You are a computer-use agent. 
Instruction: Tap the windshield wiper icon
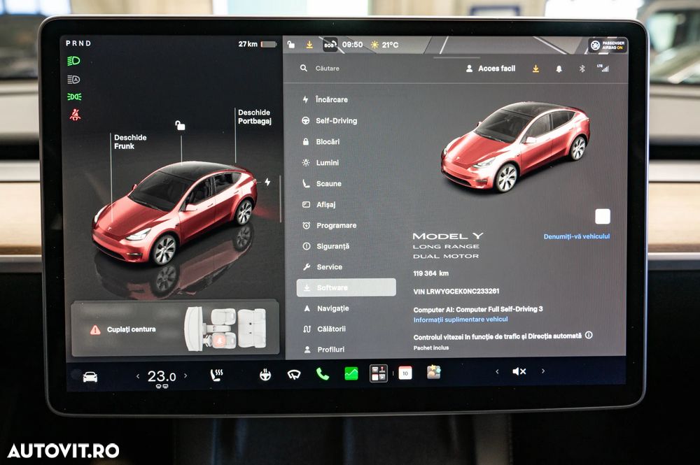294,375
